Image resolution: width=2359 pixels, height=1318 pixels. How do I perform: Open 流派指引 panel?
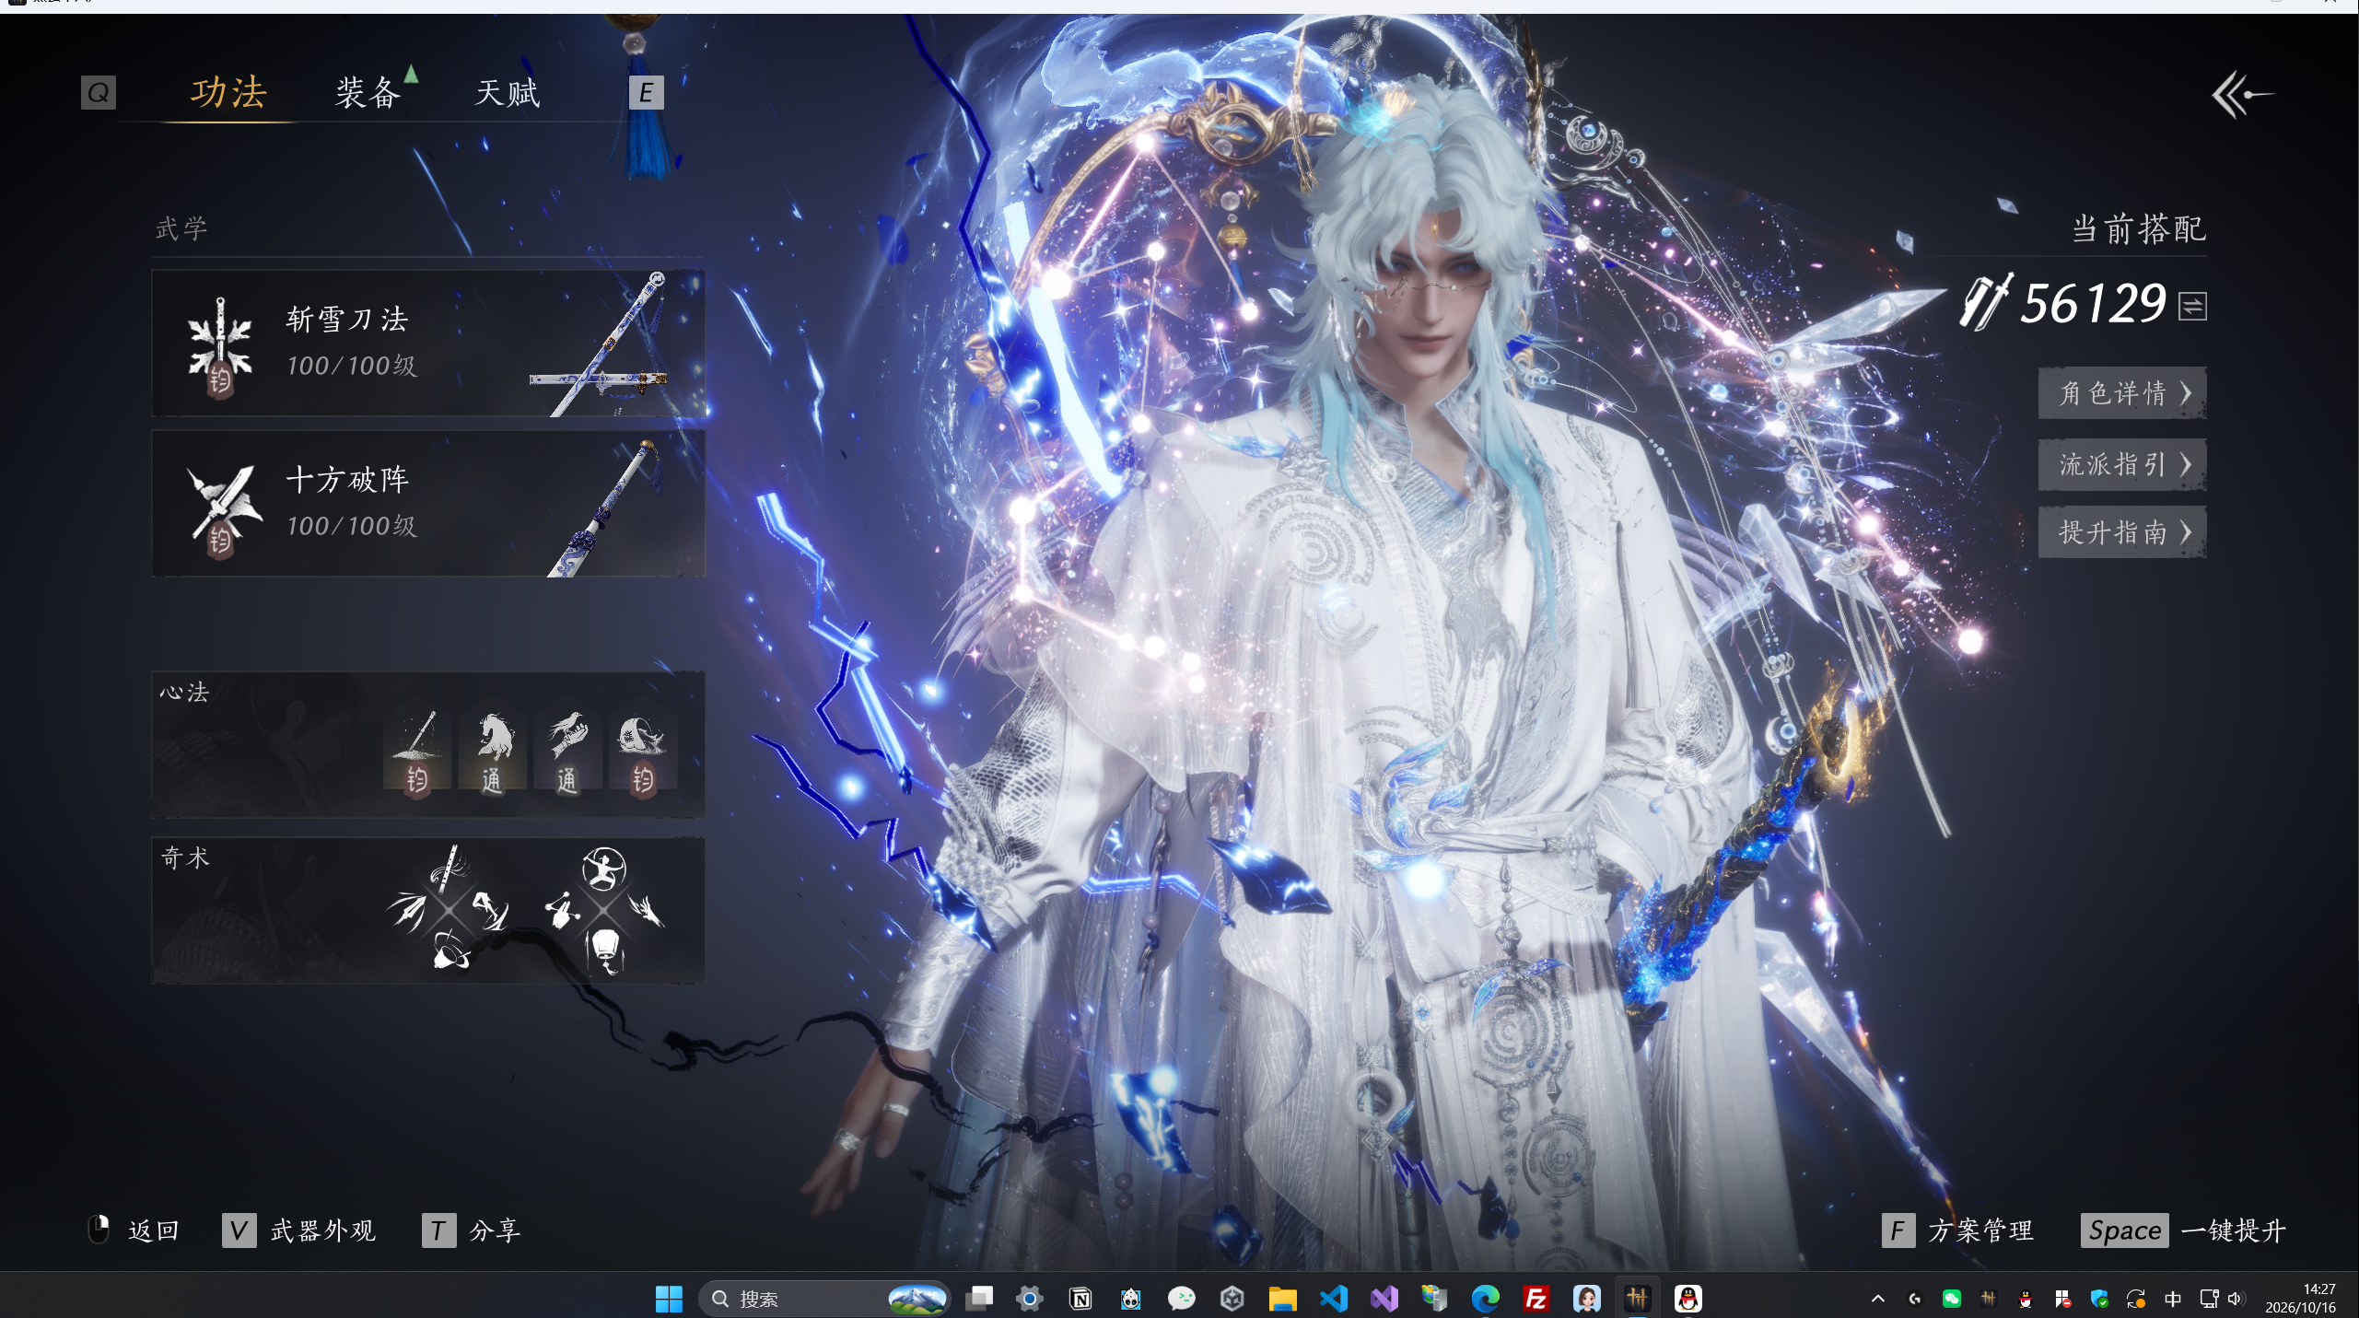click(x=2122, y=463)
